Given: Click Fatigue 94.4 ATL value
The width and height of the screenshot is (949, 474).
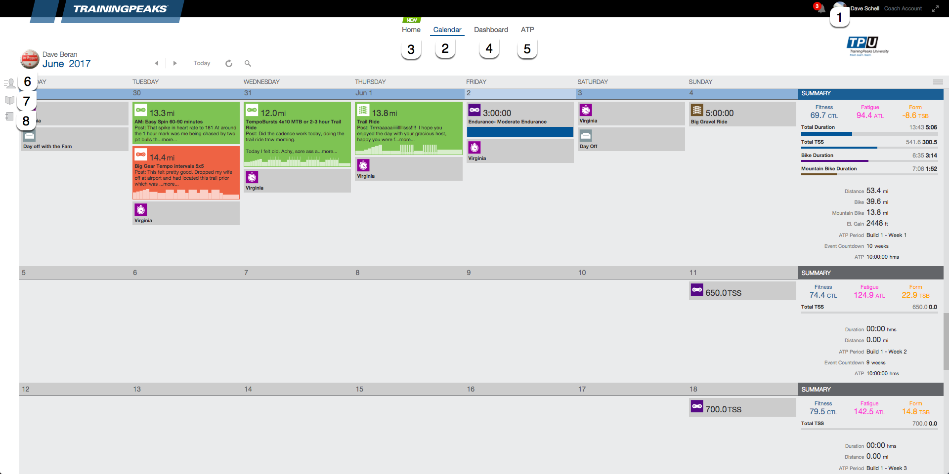Looking at the screenshot, I should pos(870,116).
